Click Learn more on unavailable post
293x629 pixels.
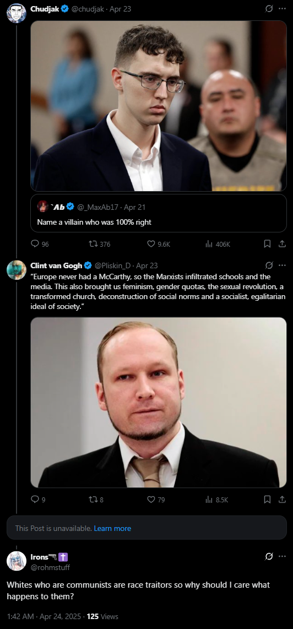coord(112,528)
